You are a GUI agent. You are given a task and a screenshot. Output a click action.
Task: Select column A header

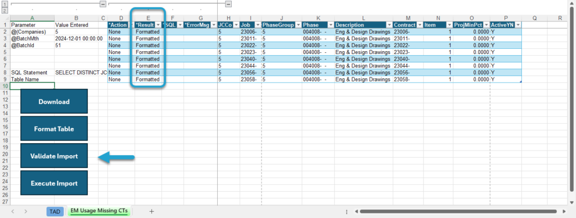[32, 18]
